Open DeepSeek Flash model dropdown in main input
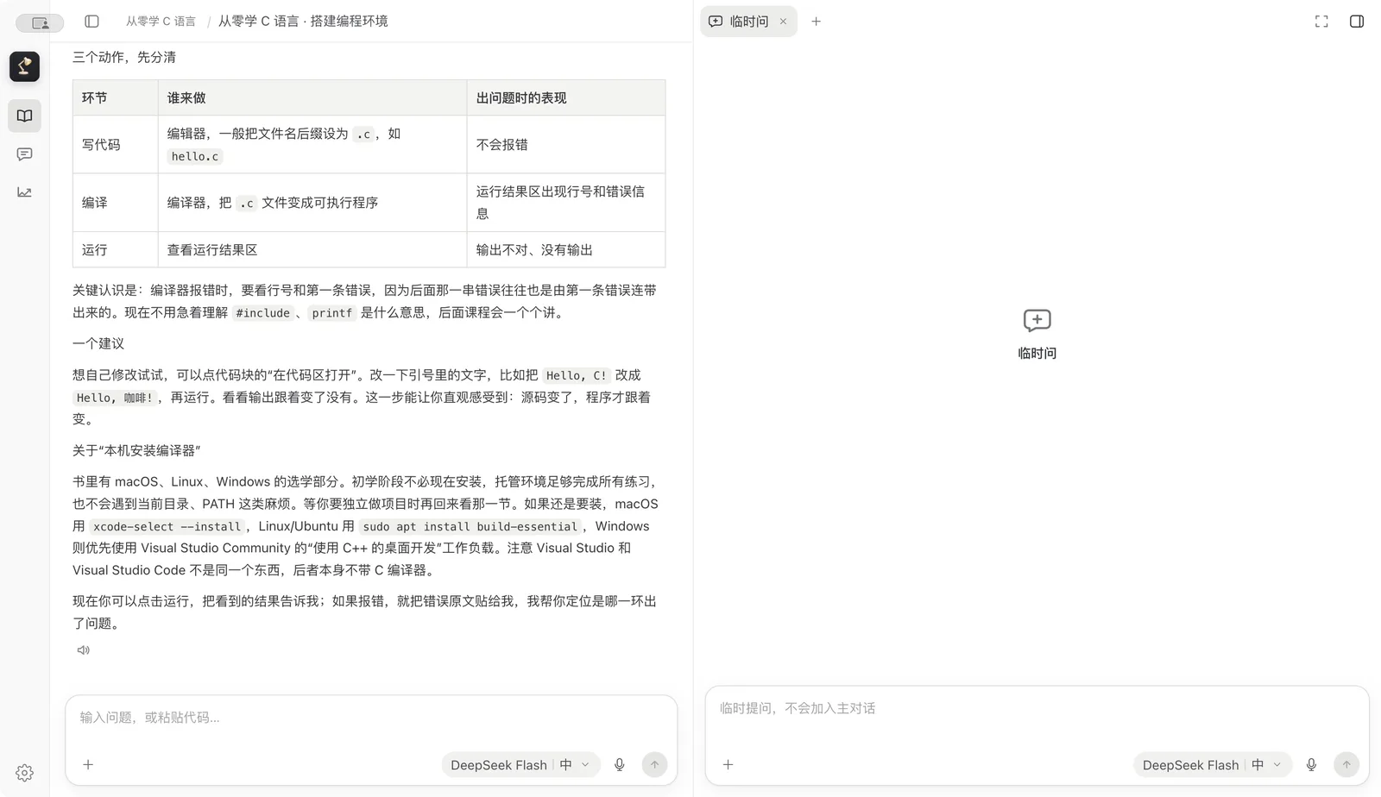1381x797 pixels. pyautogui.click(x=520, y=765)
